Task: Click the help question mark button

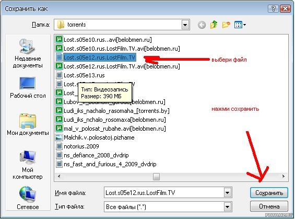Action: [273, 9]
